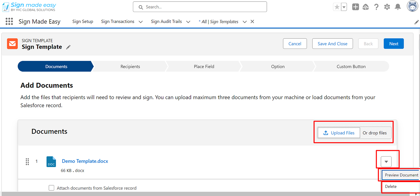Go to the Custom Button step
The width and height of the screenshot is (420, 196).
click(351, 66)
